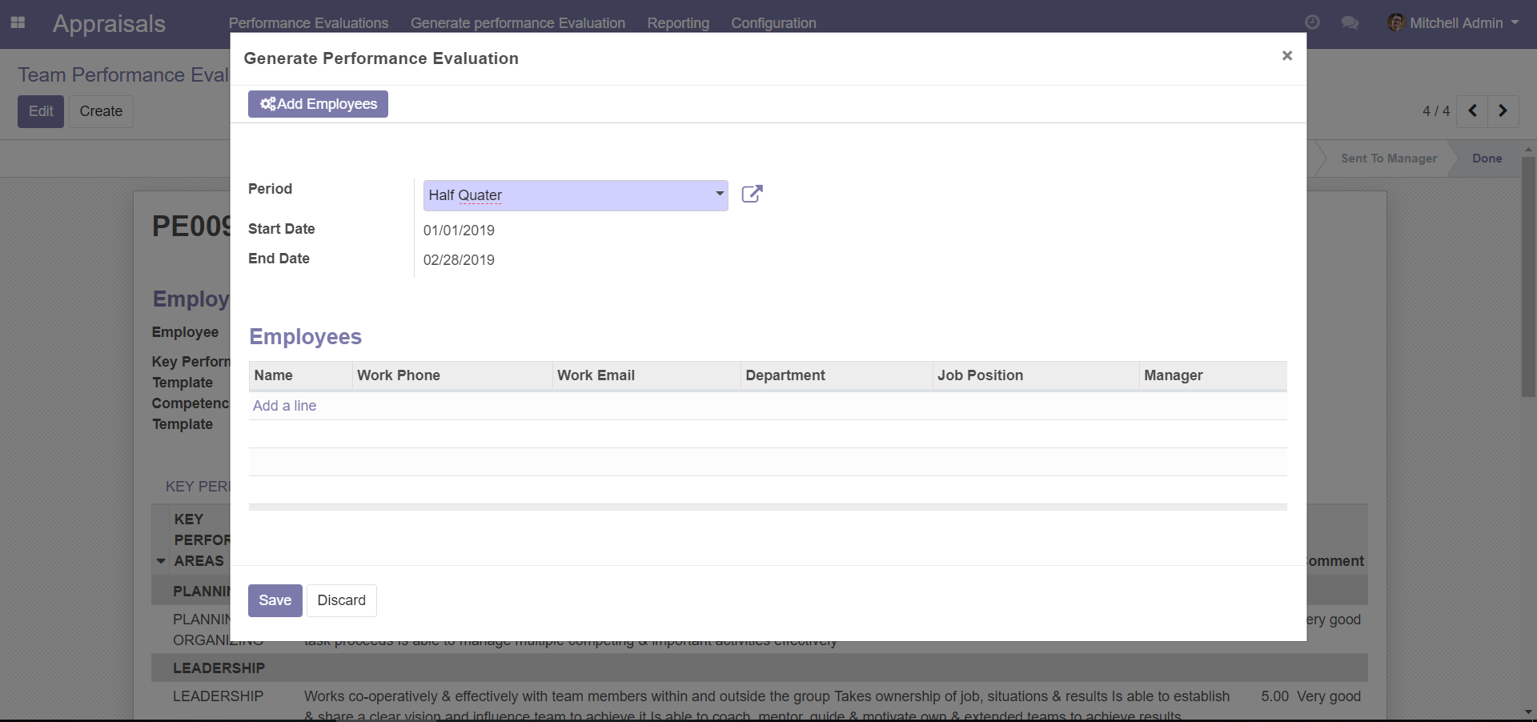Screen dimensions: 1537x722
Task: Go to the previous record arrow
Action: [1472, 111]
